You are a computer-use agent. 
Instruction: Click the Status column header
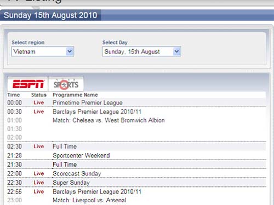tap(39, 95)
